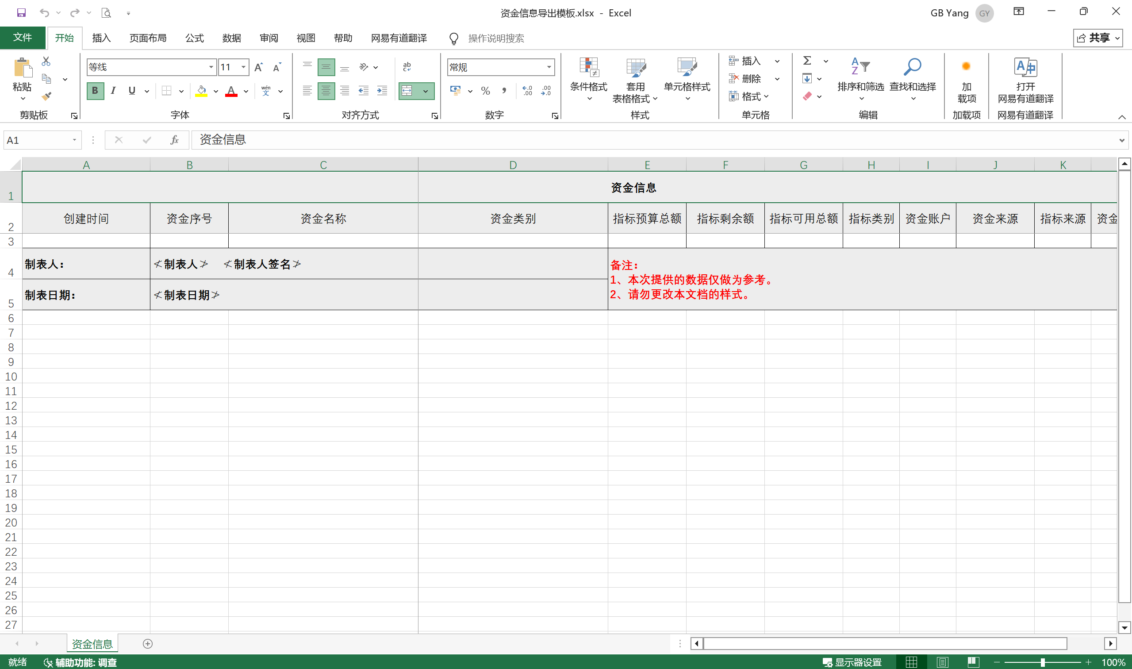The width and height of the screenshot is (1132, 669).
Task: Click the Paste clipboard icon
Action: [23, 68]
